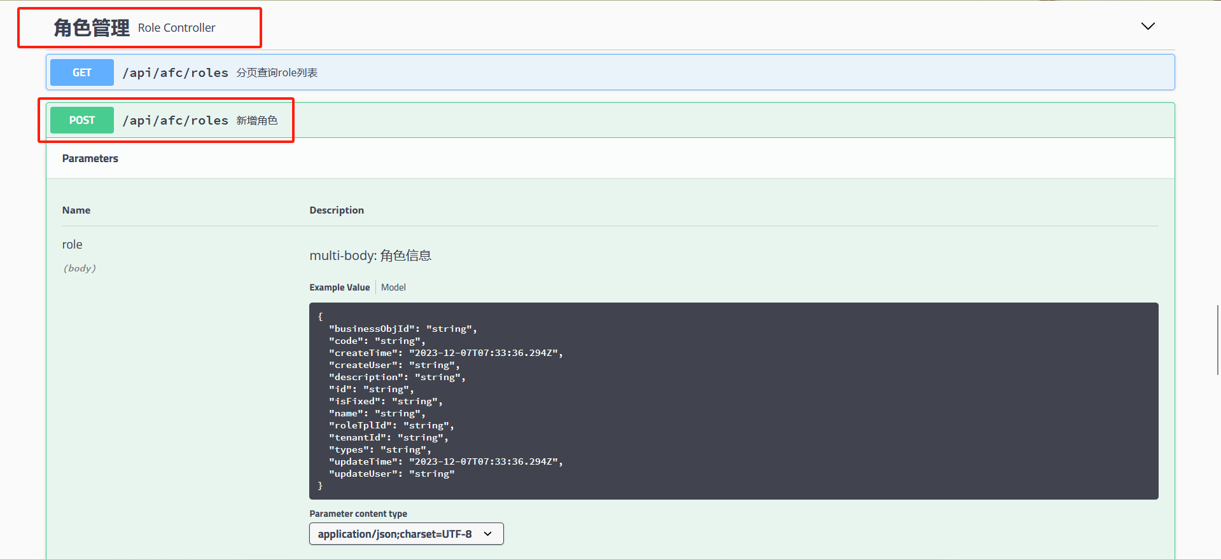Click the green POST method badge
The width and height of the screenshot is (1221, 560).
82,120
